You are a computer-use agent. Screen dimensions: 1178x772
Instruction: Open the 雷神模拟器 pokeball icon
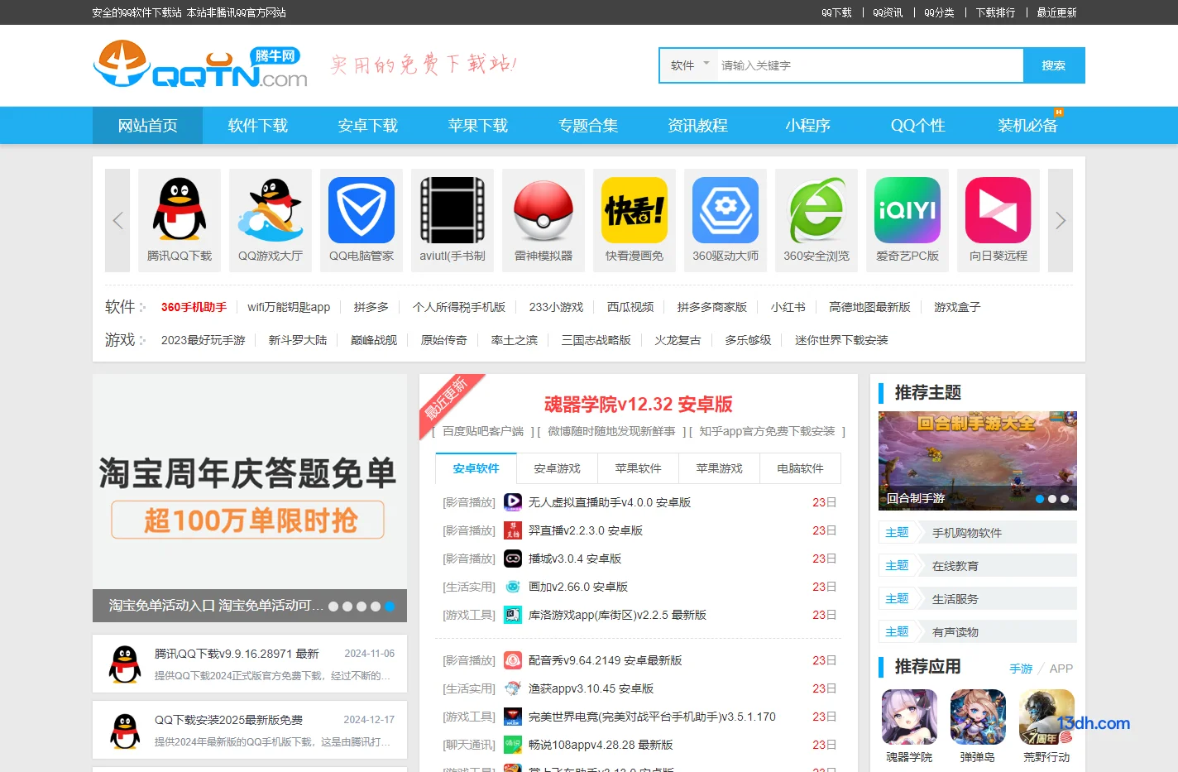click(x=544, y=210)
